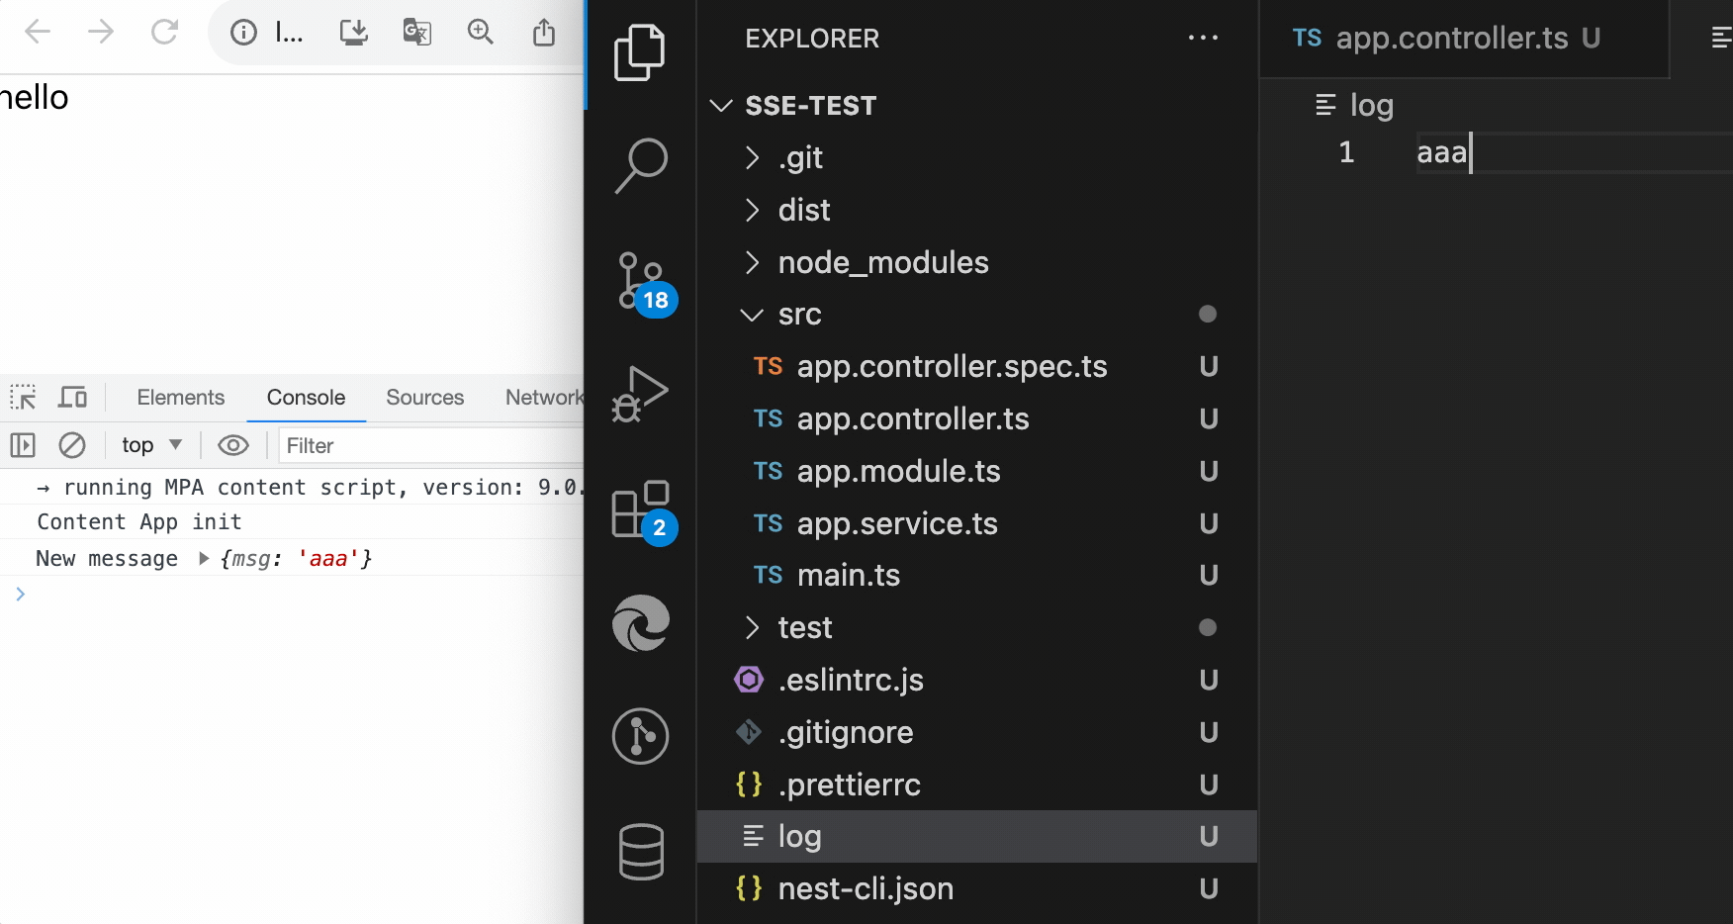This screenshot has height=924, width=1733.
Task: Open the Database icon in activity bar
Action: pyautogui.click(x=641, y=851)
